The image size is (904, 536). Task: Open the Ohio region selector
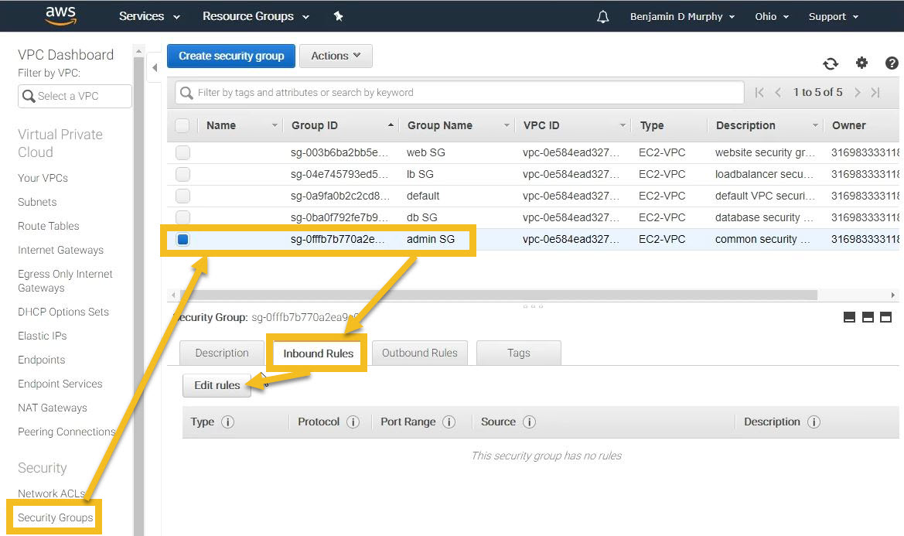(772, 17)
